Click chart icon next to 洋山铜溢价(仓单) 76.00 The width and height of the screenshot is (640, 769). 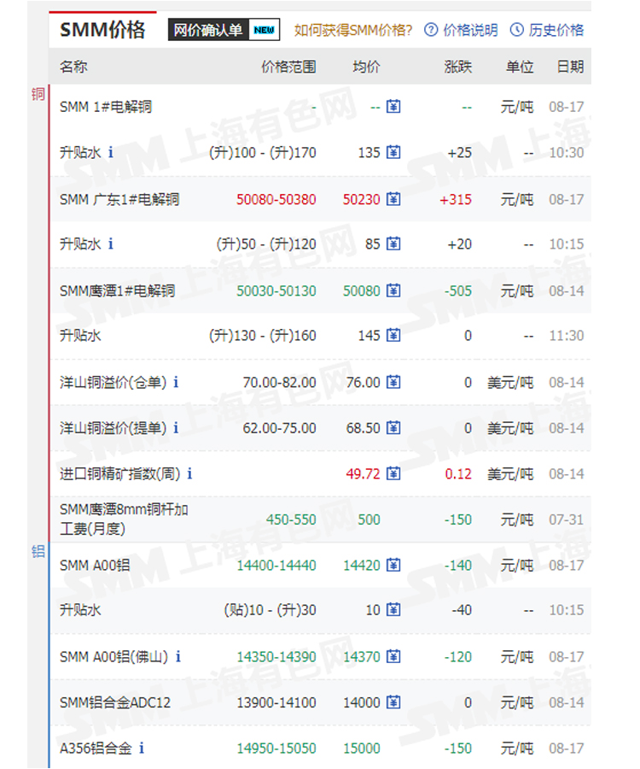(393, 382)
